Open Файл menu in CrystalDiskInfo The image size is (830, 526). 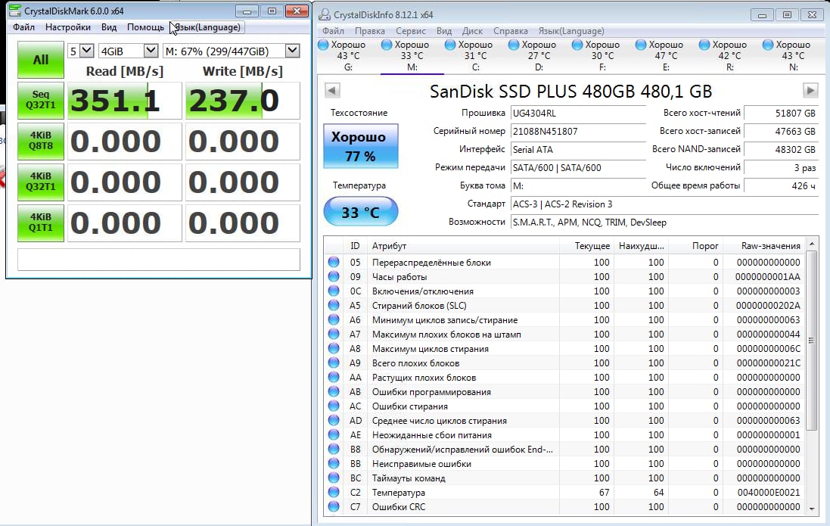pos(333,31)
